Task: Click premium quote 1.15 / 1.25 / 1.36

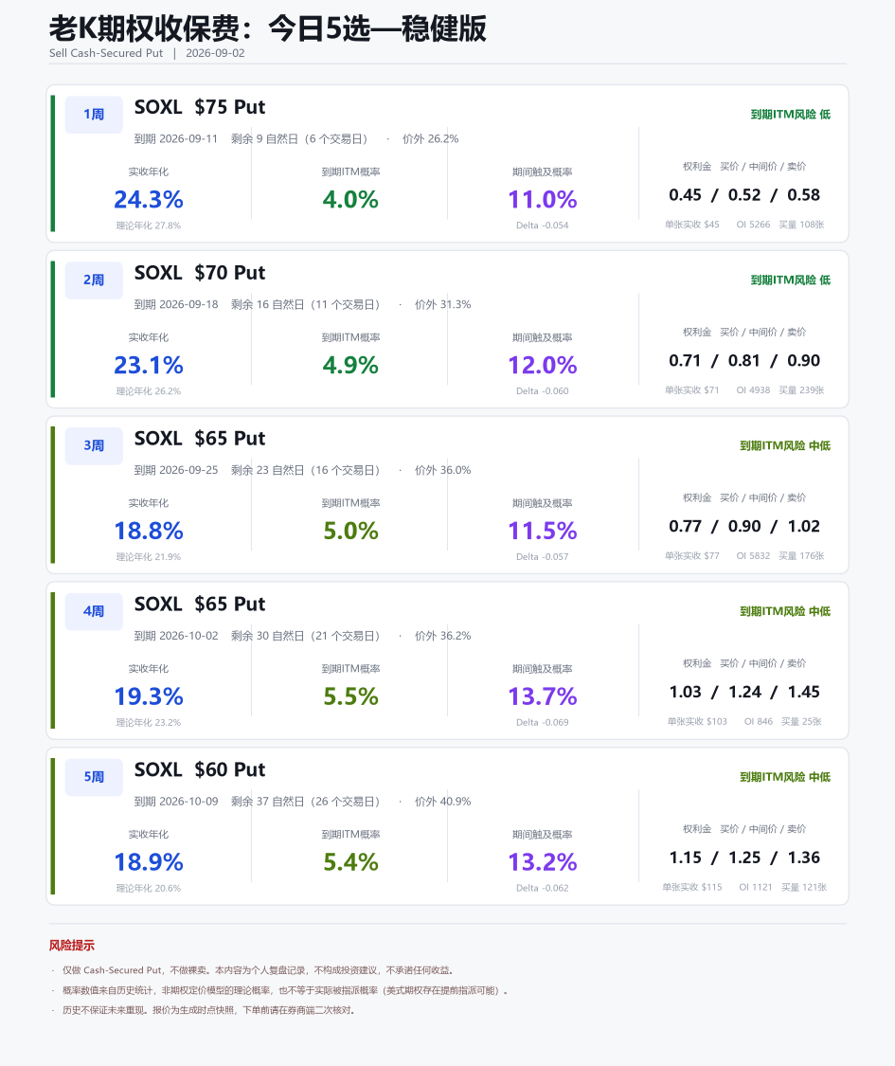Action: coord(744,858)
